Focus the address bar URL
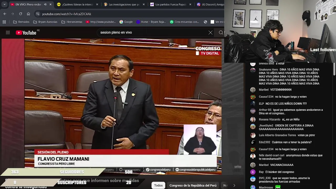Screen dimensions: 336x189 click(67, 14)
